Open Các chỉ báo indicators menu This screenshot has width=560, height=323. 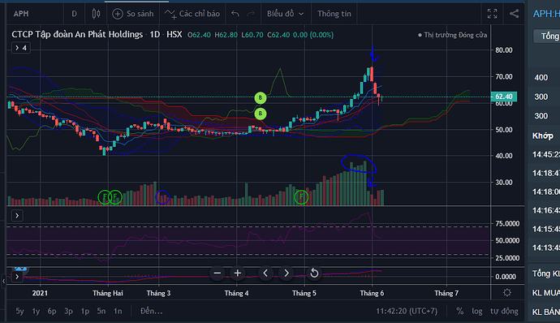(x=192, y=14)
